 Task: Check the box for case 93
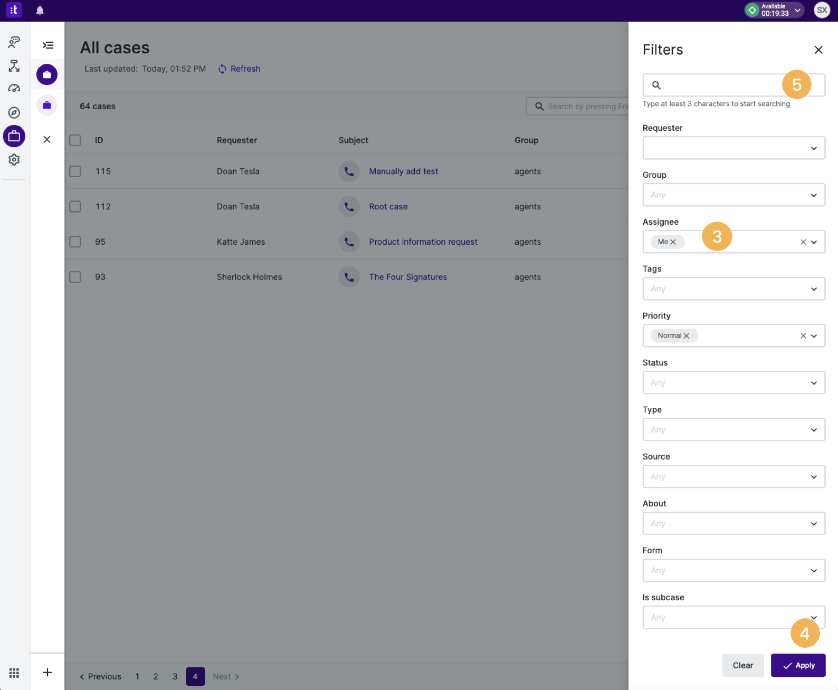point(75,277)
